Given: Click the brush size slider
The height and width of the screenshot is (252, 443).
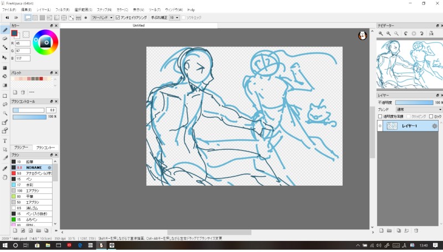Looking at the screenshot, I should [x=28, y=110].
